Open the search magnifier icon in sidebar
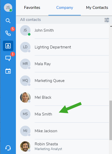Screen dimensions: 112x154 (x=8, y=21)
